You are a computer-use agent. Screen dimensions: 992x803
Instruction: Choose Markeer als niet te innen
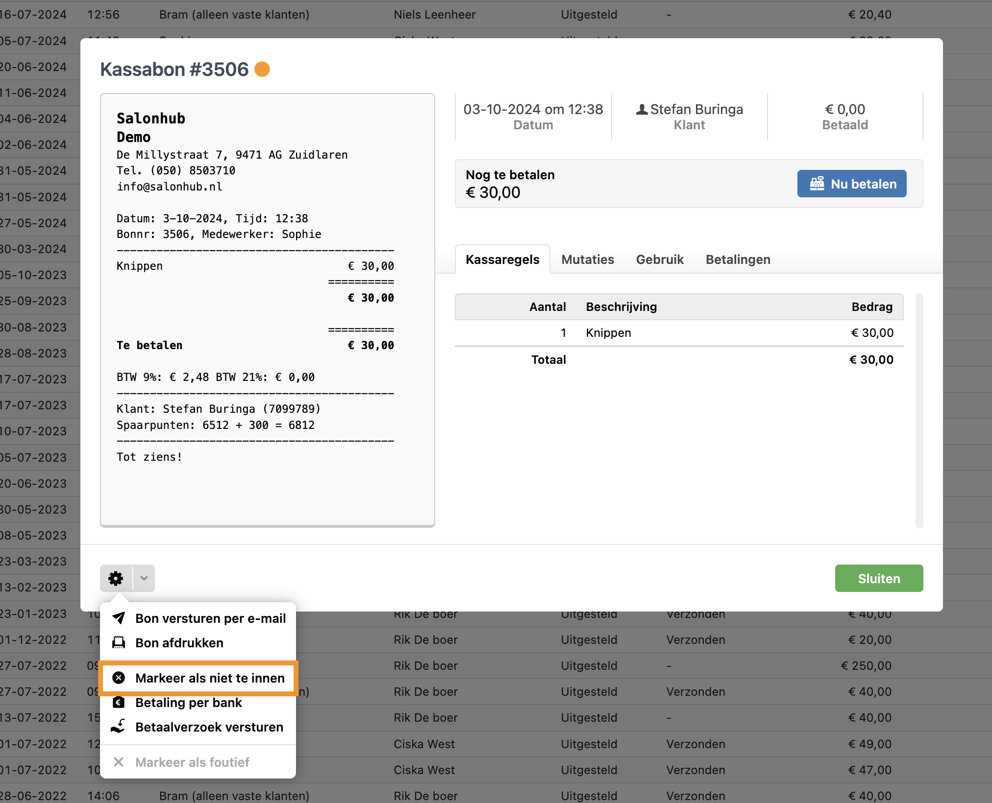click(210, 678)
